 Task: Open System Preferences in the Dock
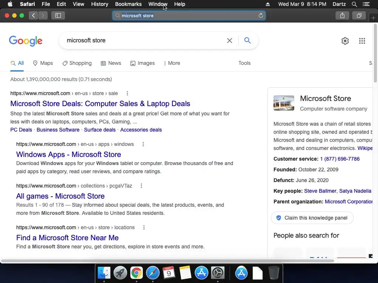pos(218,273)
